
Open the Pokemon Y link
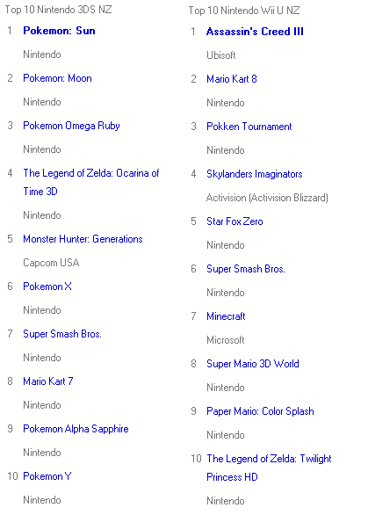click(47, 476)
